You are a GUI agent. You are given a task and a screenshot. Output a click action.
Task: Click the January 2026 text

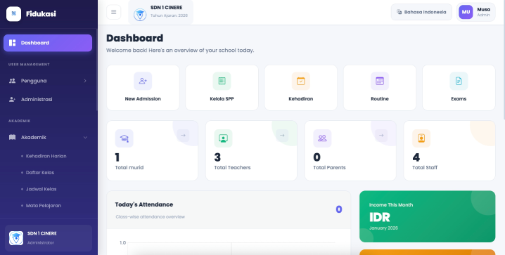[383, 228]
